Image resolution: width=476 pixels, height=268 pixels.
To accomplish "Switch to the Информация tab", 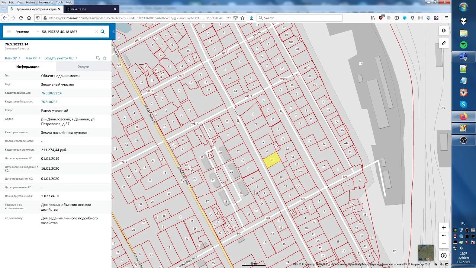I will tap(28, 67).
